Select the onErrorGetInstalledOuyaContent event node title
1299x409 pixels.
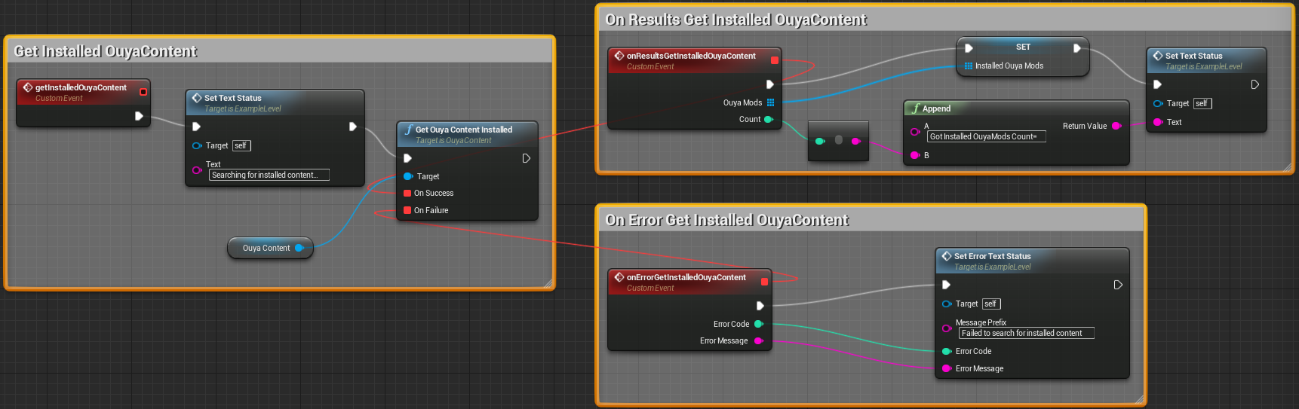686,277
